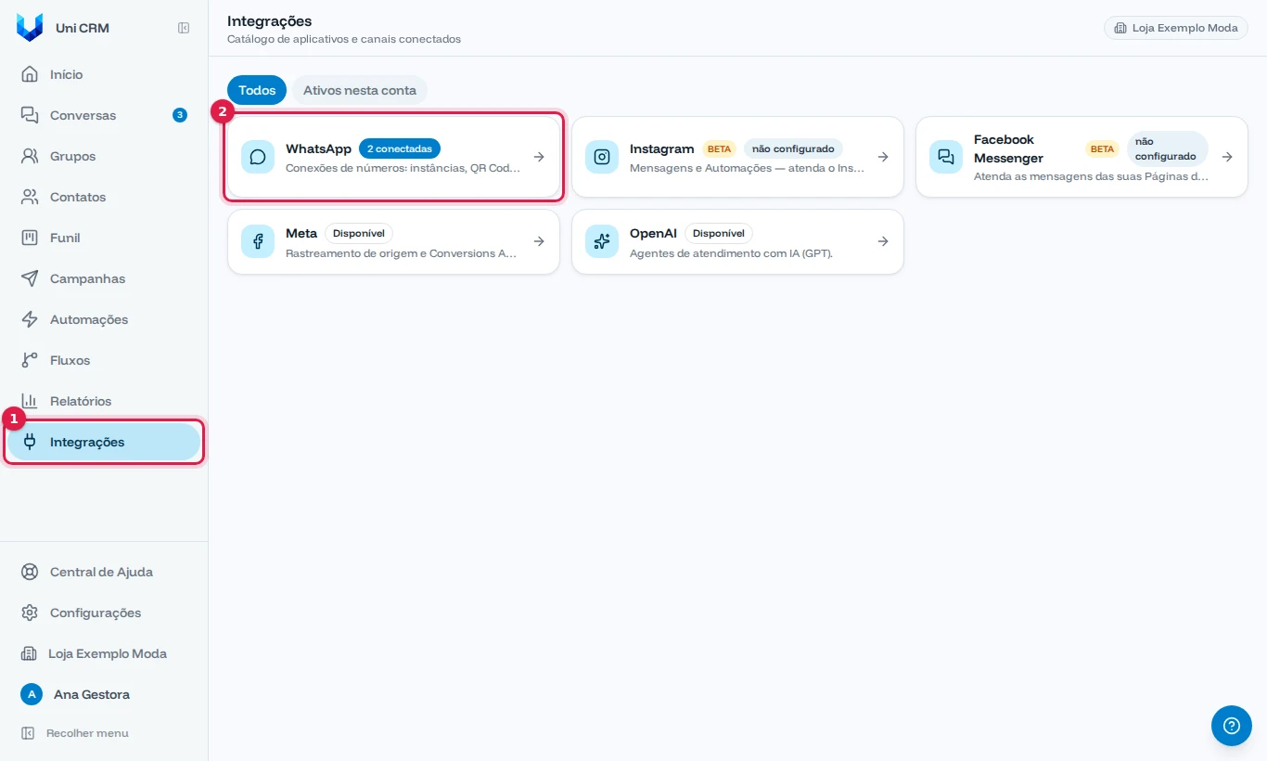This screenshot has height=761, width=1267.
Task: Click the Conversas chat bubbles icon
Action: point(30,115)
